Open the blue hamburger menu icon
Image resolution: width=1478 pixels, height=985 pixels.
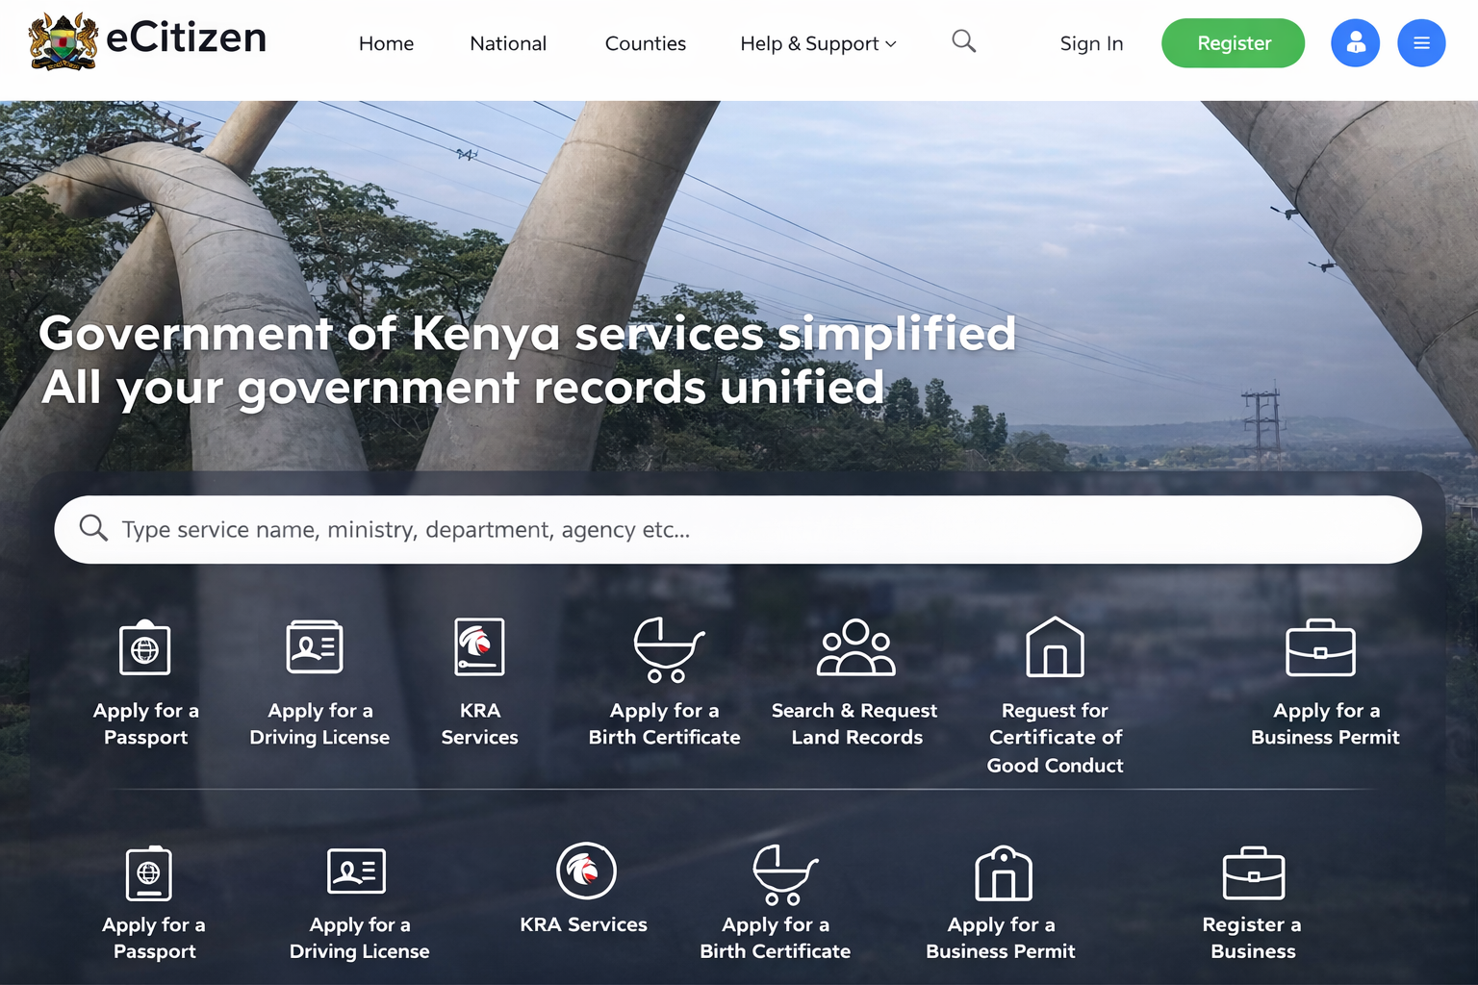tap(1421, 43)
